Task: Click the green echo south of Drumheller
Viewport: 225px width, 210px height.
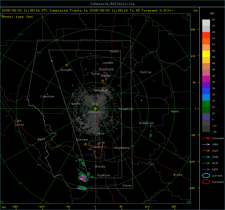Action: 150,135
